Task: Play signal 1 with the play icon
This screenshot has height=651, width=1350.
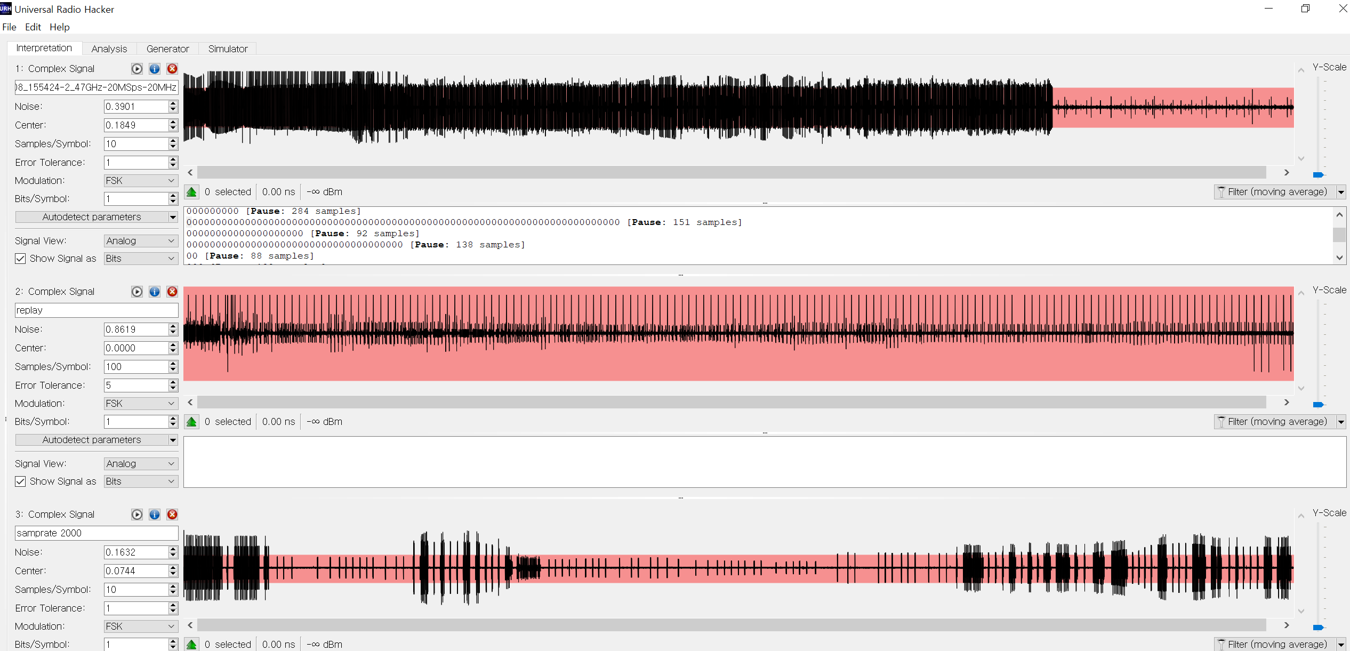Action: 137,69
